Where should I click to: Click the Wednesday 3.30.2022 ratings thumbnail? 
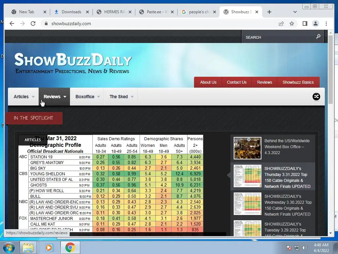[x=248, y=204]
